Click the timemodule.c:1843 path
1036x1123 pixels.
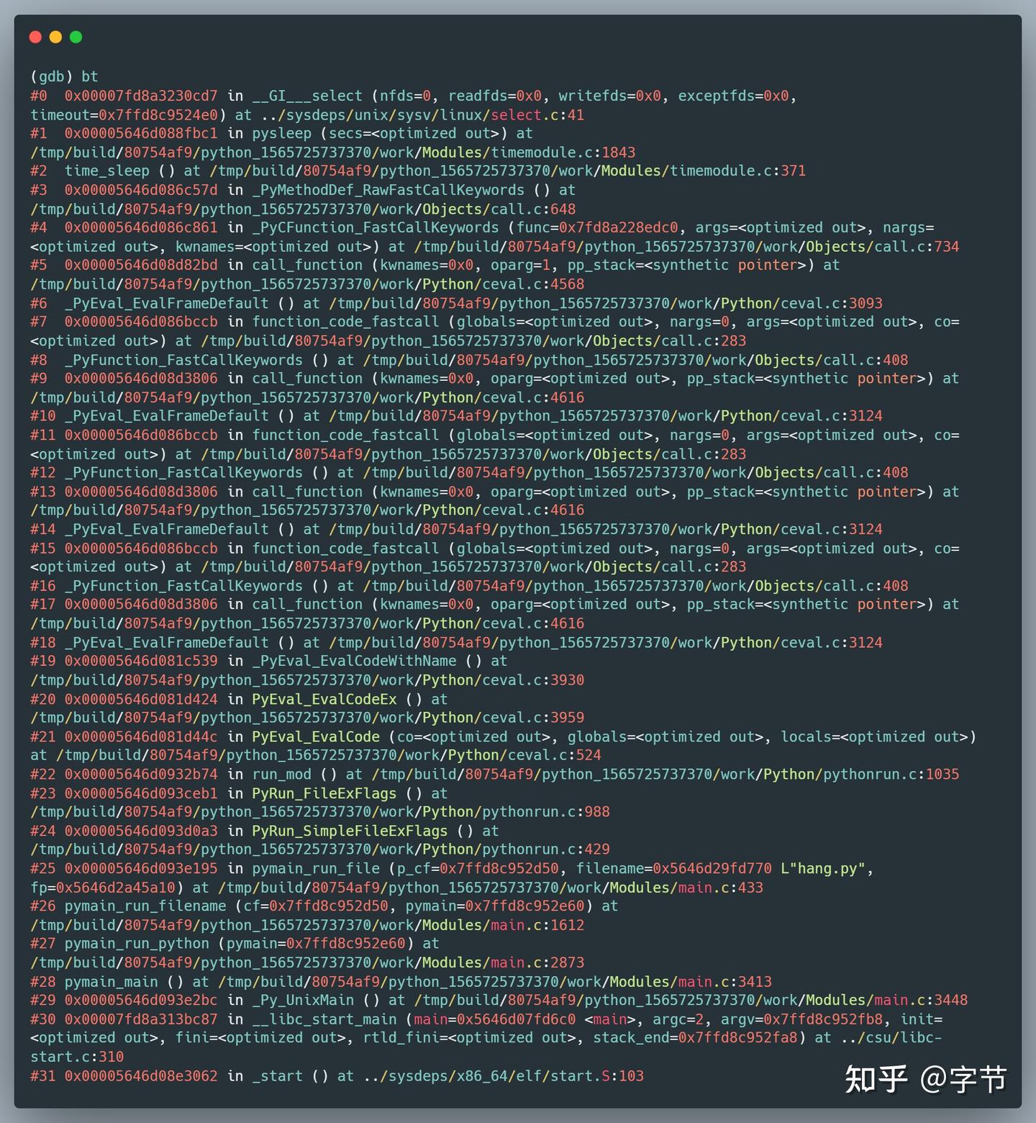[x=562, y=152]
